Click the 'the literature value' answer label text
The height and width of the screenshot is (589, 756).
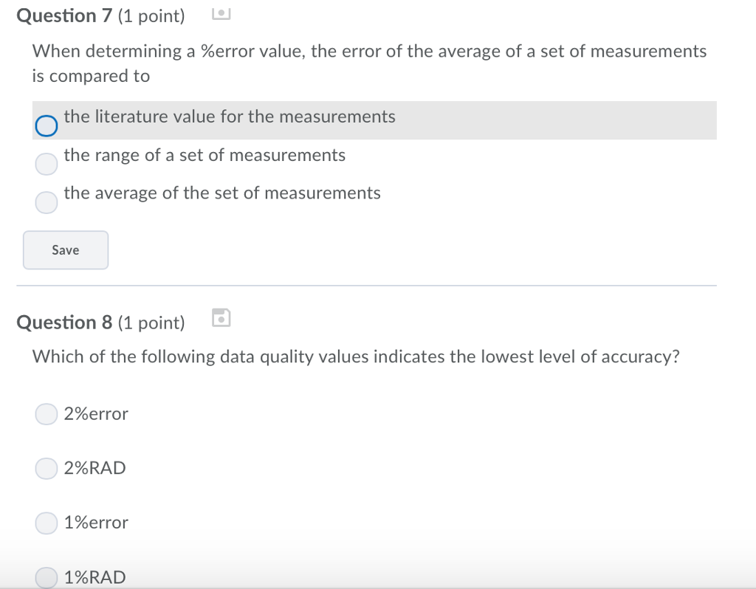tap(229, 116)
